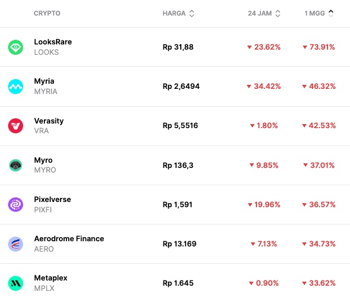
Task: Click the Metaplex teal logo icon
Action: point(16,283)
